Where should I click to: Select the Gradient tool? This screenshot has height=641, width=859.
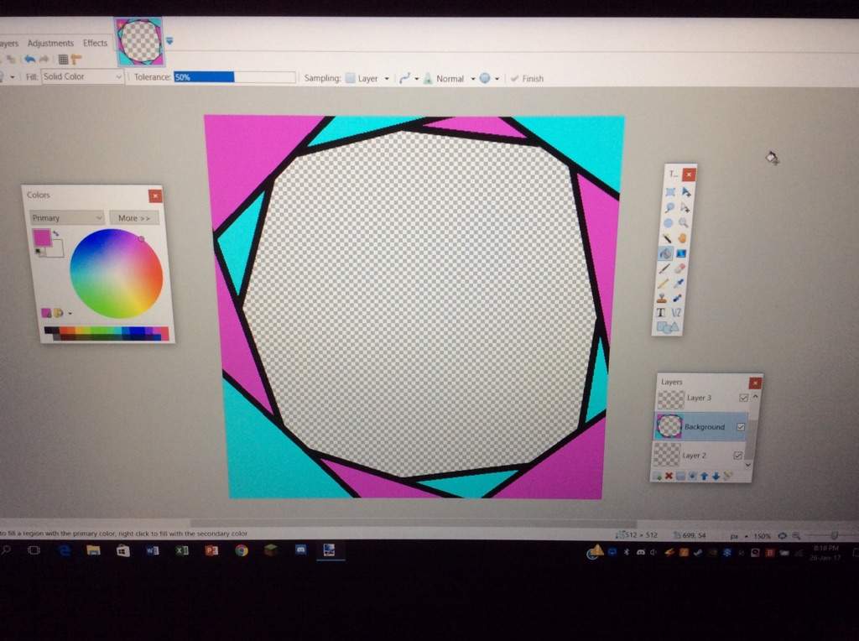pyautogui.click(x=681, y=253)
